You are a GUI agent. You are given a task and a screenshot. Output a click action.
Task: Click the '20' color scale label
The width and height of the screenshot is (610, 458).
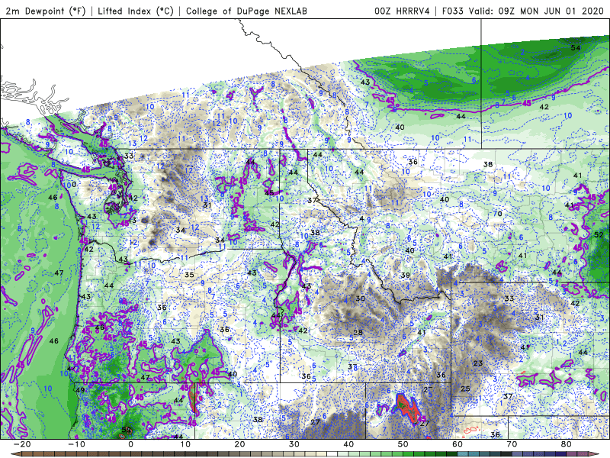(239, 444)
